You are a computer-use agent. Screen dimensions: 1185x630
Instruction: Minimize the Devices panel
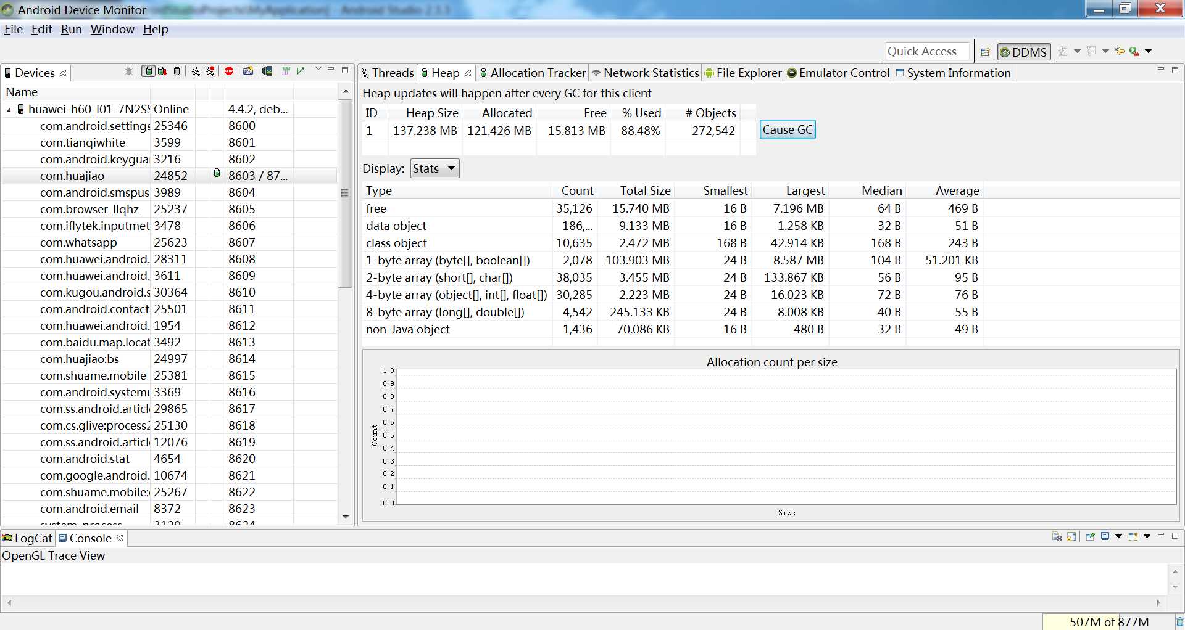[x=331, y=69]
